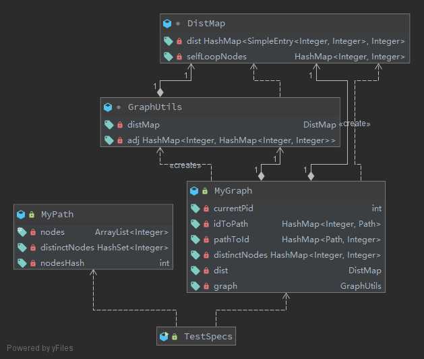424x359 pixels.
Task: Click the red lock icon beside pathToId
Action: [206, 240]
